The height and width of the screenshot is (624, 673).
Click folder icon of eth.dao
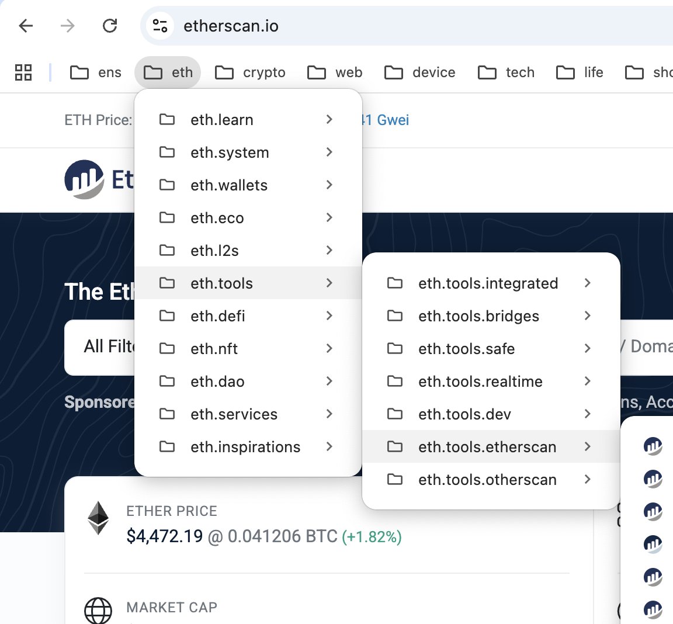167,381
